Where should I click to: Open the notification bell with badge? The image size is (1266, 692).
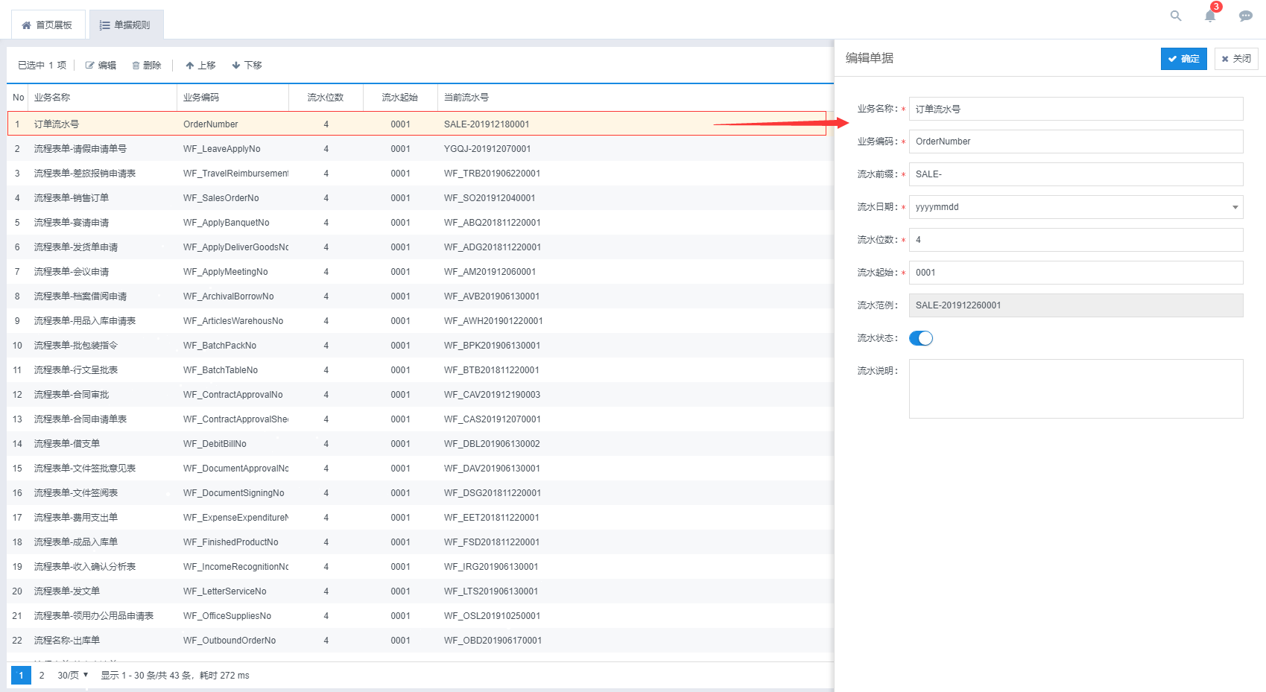1210,16
